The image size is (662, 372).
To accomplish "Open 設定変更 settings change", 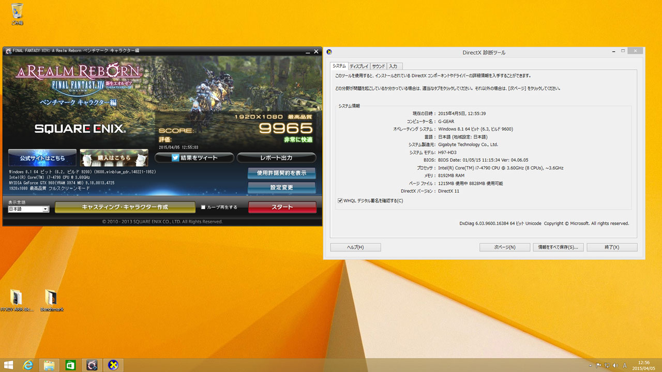I will (x=281, y=188).
